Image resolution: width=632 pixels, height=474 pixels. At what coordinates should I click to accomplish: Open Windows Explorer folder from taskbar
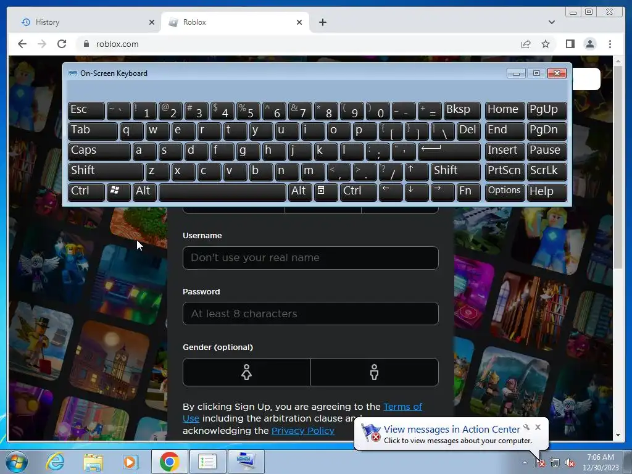[93, 462]
